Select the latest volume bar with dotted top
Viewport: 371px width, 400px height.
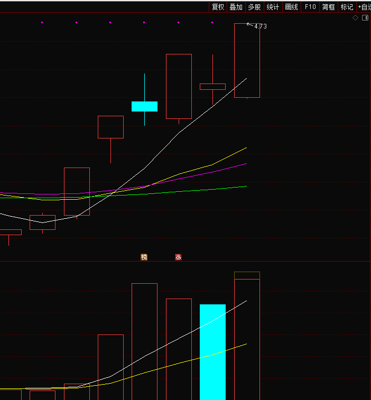pyautogui.click(x=247, y=338)
